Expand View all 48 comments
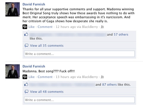This screenshot has width=143, height=107. pos(47,92)
